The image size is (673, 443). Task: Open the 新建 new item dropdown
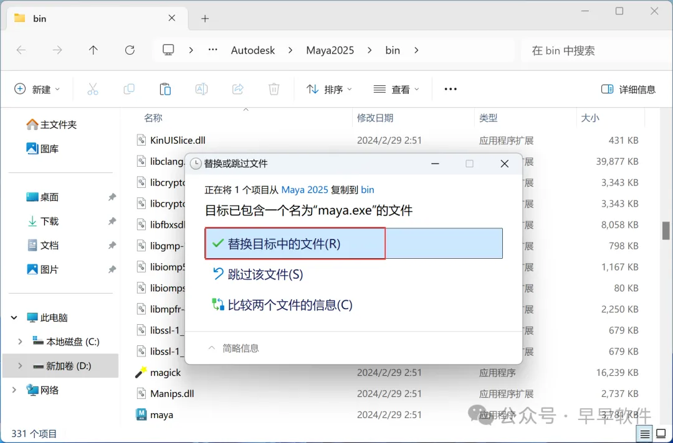[x=37, y=89]
